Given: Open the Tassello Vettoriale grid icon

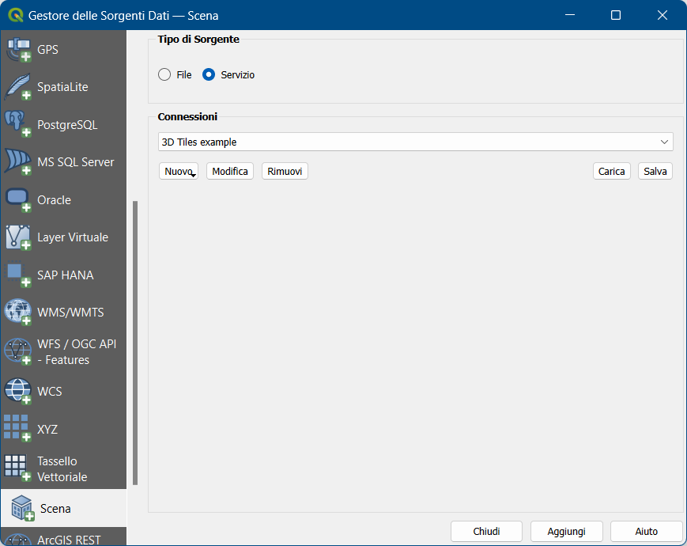Looking at the screenshot, I should click(x=17, y=468).
